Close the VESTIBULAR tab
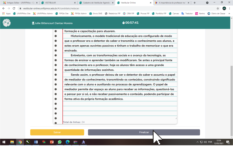This screenshot has width=233, height=146. (x=75, y=3)
